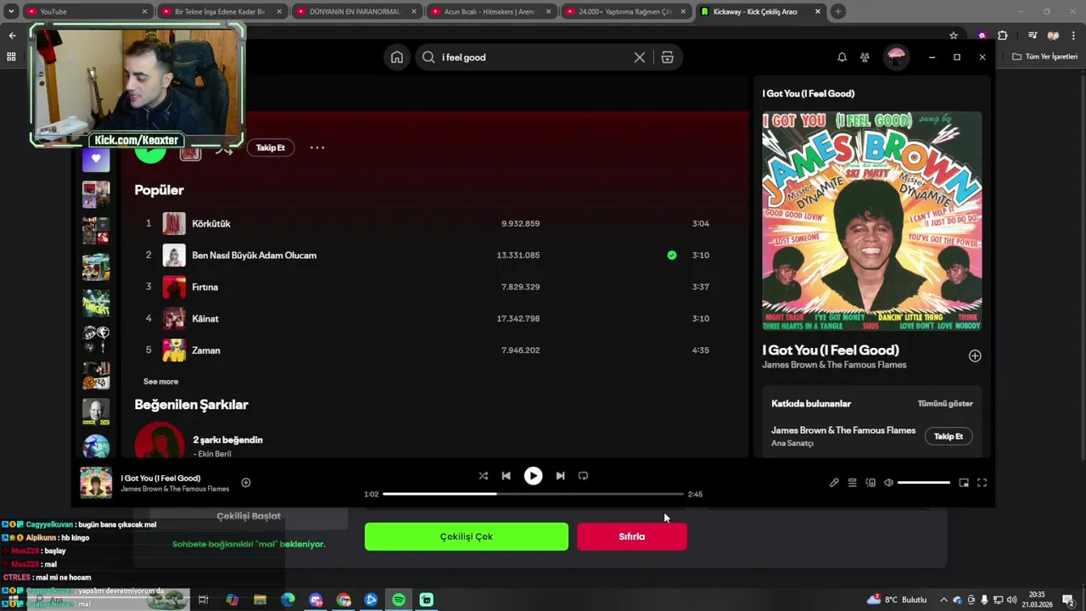
Task: Open the play queue icon
Action: [x=852, y=483]
